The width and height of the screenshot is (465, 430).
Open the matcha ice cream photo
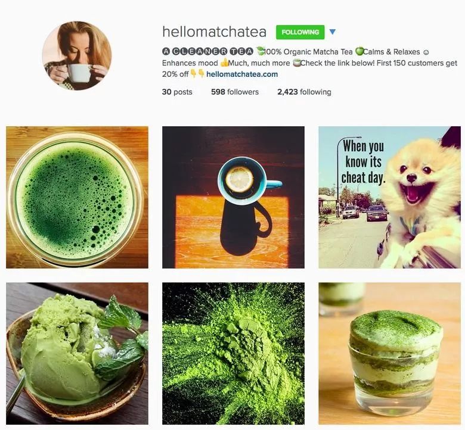(77, 354)
